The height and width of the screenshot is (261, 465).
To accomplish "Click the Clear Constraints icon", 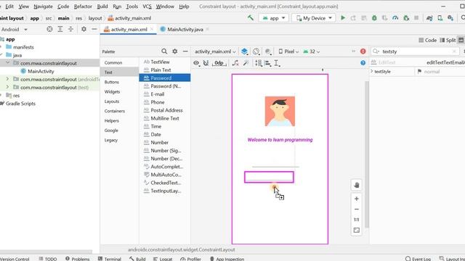I will tap(235, 63).
